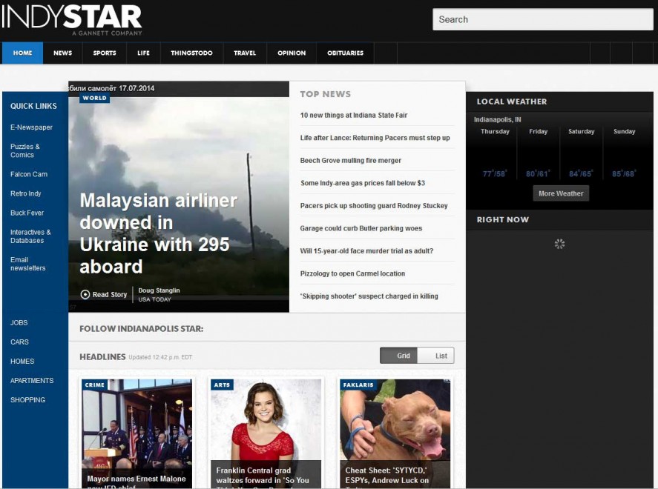Go to the OBITUARIES section
The image size is (658, 489).
pos(345,53)
